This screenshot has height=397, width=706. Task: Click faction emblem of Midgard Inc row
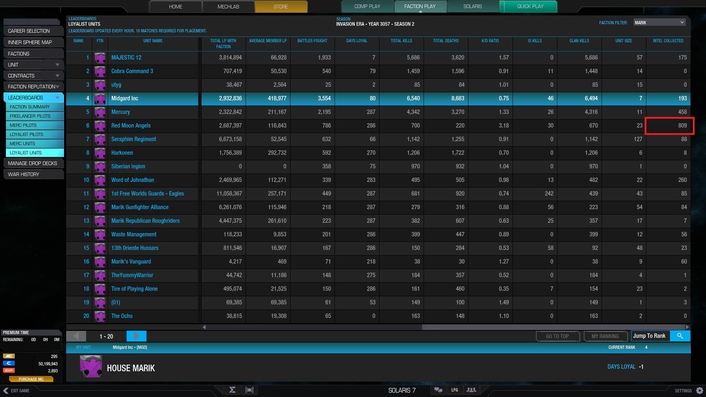pos(100,99)
